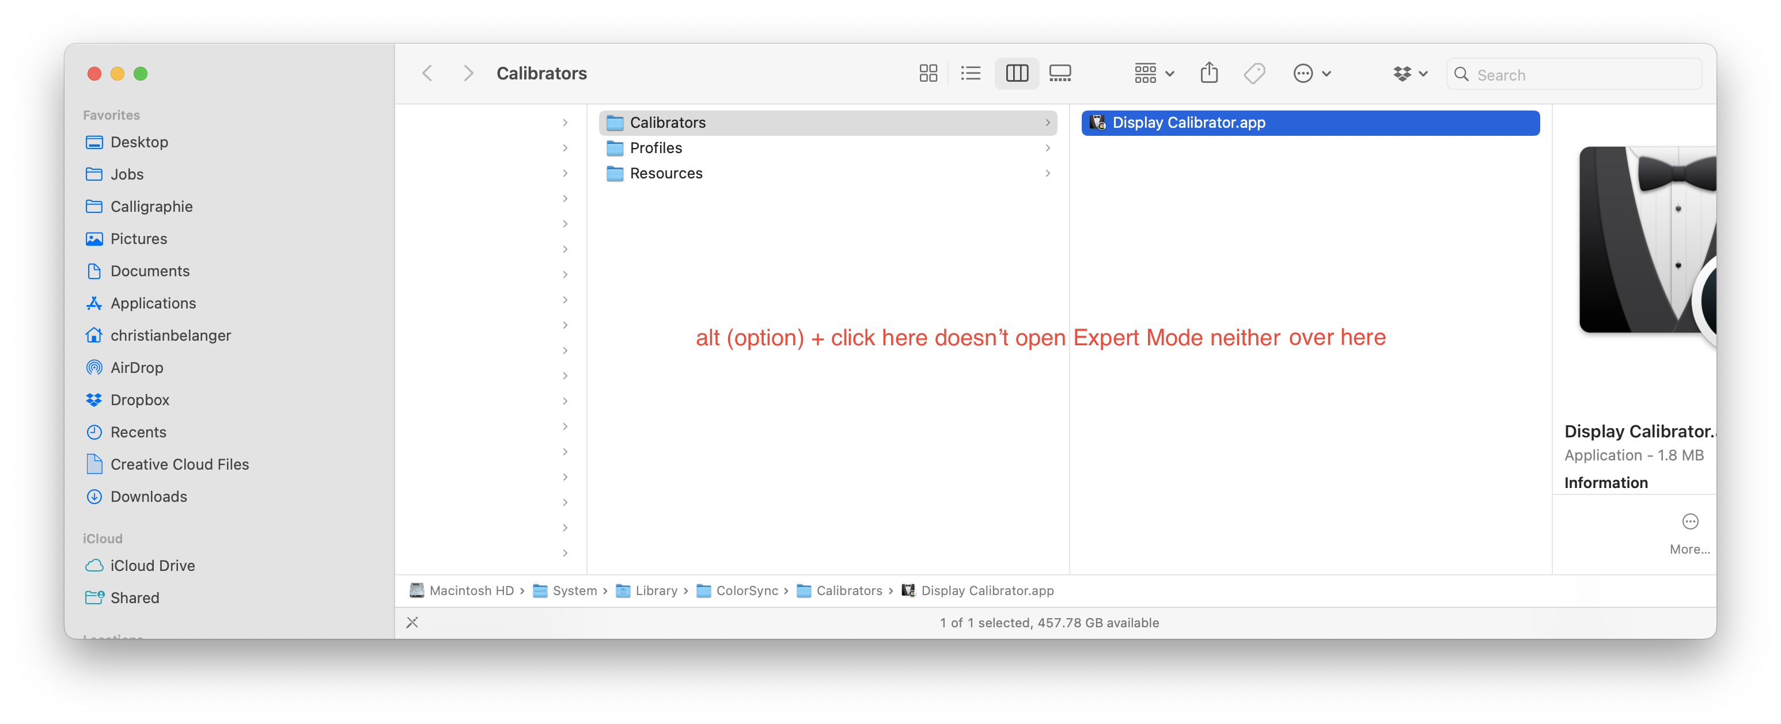Viewport: 1781px width, 724px height.
Task: Open Applications in the sidebar
Action: pyautogui.click(x=153, y=303)
